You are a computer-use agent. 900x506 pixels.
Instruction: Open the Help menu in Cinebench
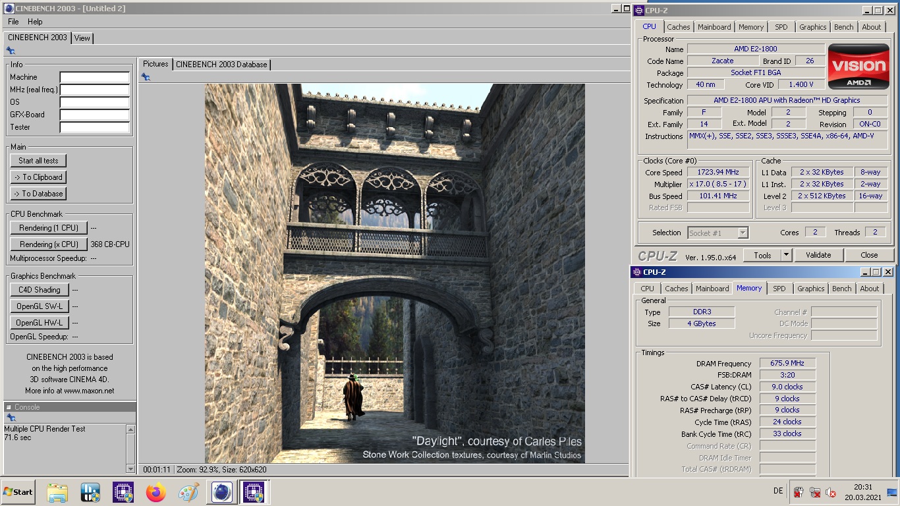pos(35,22)
